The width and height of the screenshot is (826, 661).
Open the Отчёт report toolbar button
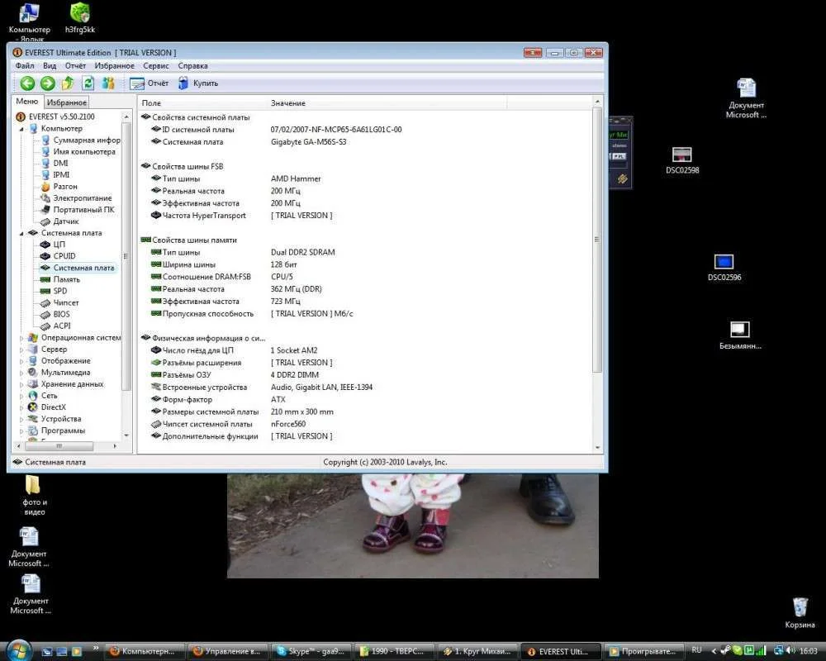pyautogui.click(x=150, y=83)
